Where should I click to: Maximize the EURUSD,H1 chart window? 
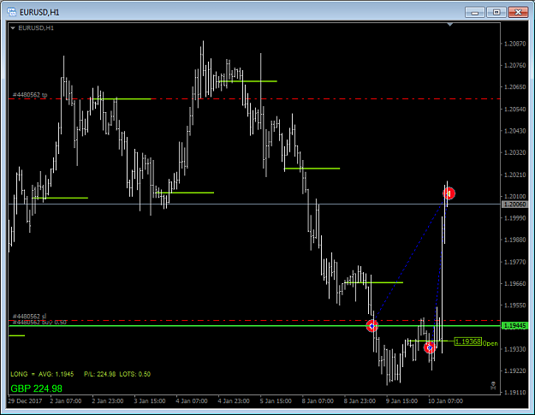pos(496,12)
